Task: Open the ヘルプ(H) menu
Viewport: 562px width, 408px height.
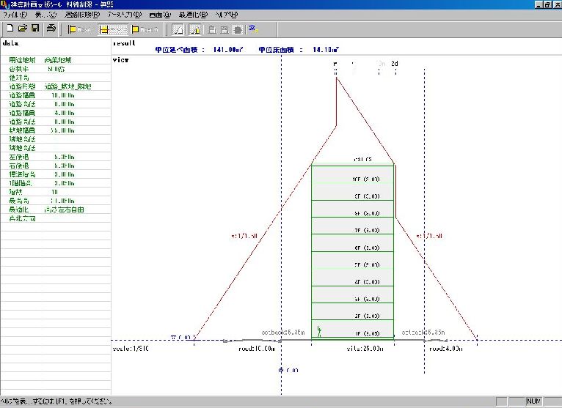Action: 227,15
